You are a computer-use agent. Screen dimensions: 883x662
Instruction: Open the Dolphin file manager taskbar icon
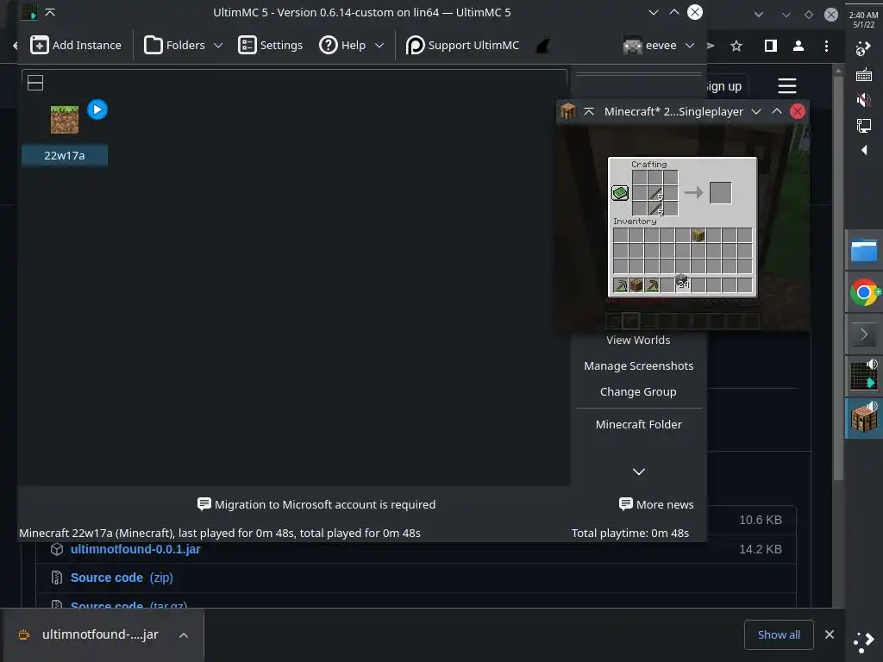click(x=864, y=250)
